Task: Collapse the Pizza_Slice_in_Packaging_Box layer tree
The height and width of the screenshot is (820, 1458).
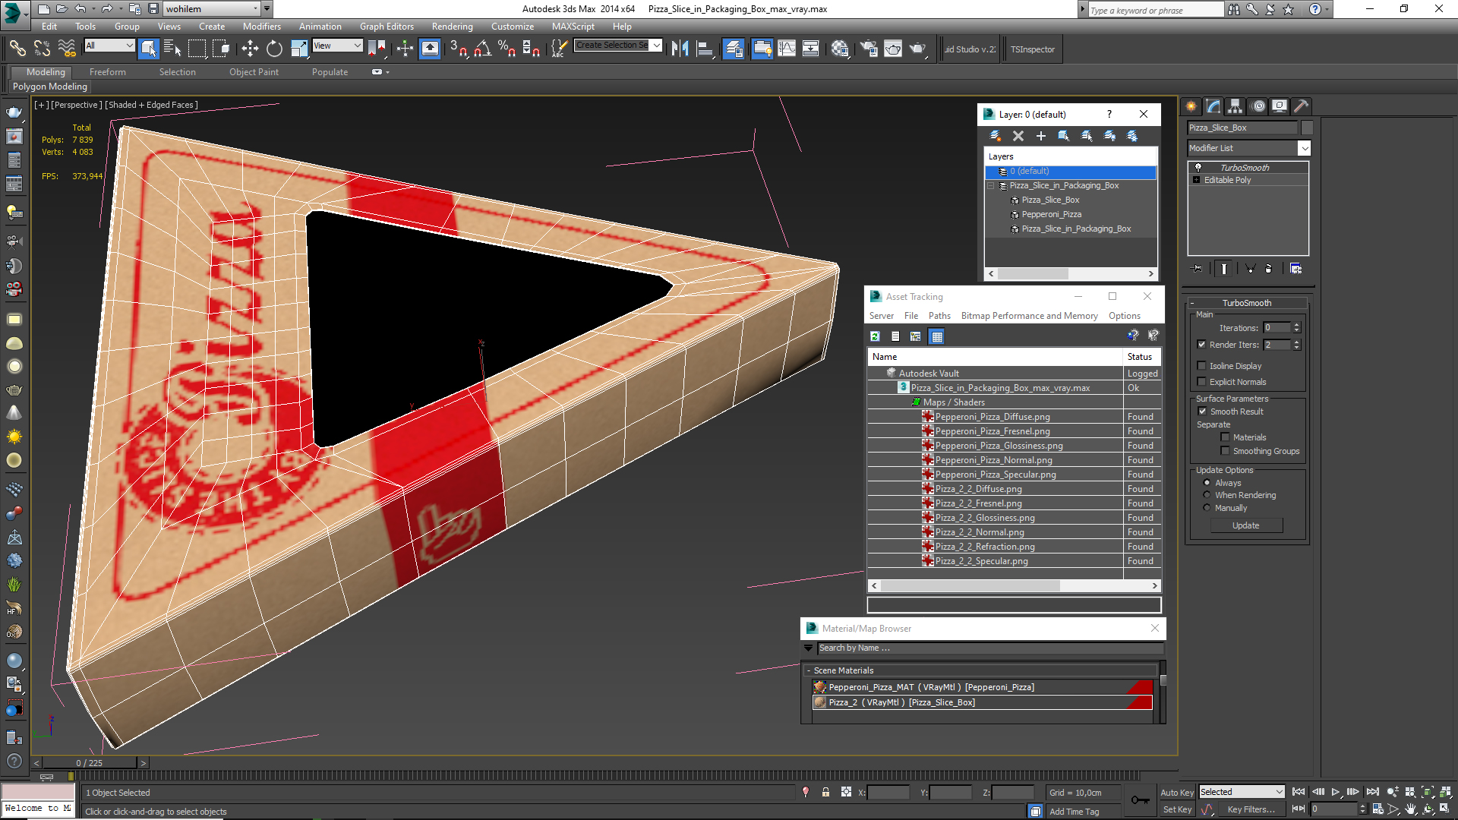Action: 991,186
